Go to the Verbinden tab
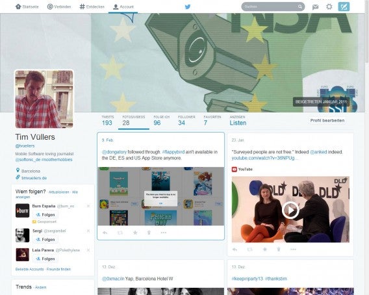 coord(59,6)
